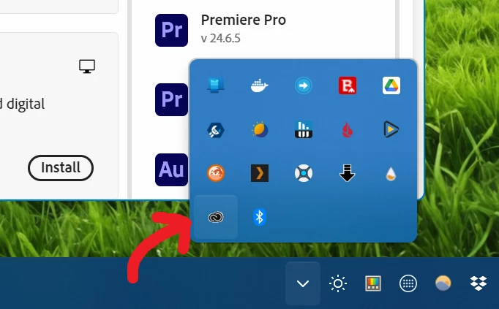Click the orange sunset circle taskbar icon
499x309 pixels.
click(x=443, y=283)
